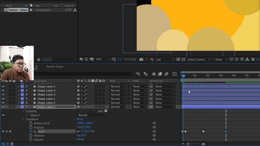Click the Position property expression pick whip
Screen dimensions: 260x146
click(x=154, y=127)
